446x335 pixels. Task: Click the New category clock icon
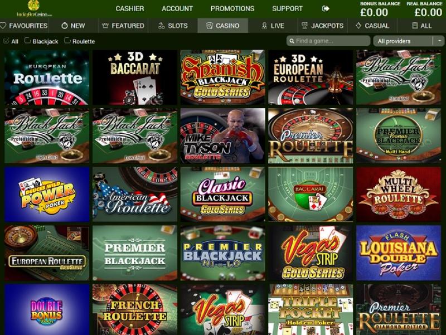click(65, 26)
